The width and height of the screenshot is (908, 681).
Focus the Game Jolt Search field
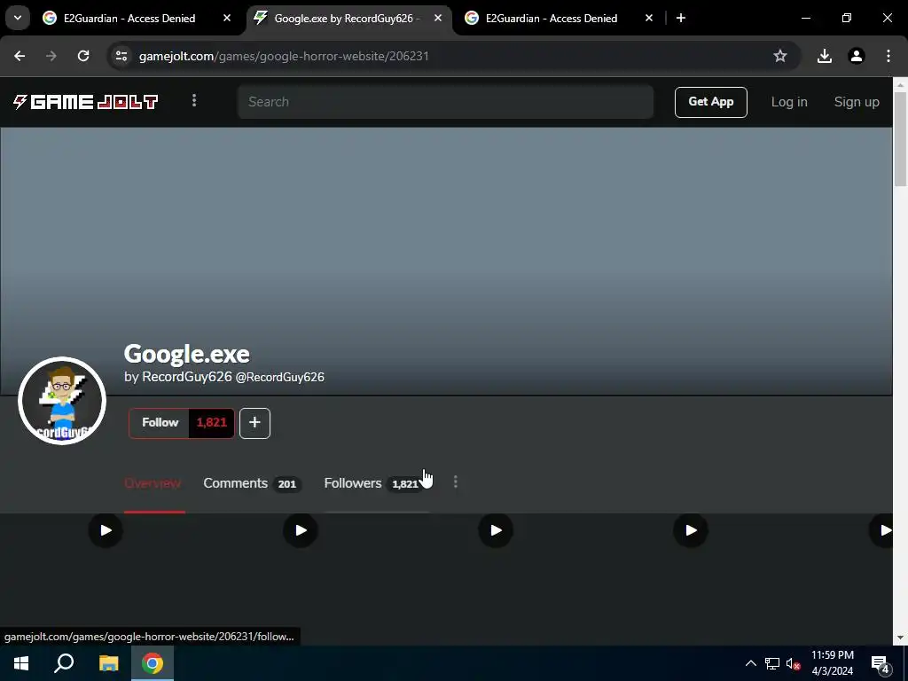tap(445, 102)
